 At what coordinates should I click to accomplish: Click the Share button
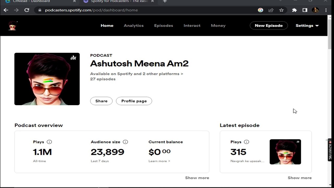pos(101,101)
